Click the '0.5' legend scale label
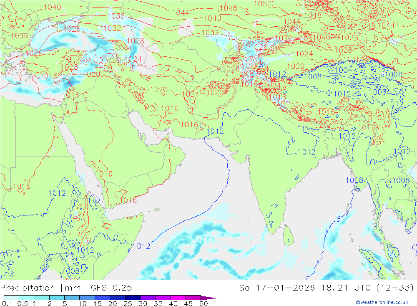Screen dimensions: 417x306 tap(23, 303)
